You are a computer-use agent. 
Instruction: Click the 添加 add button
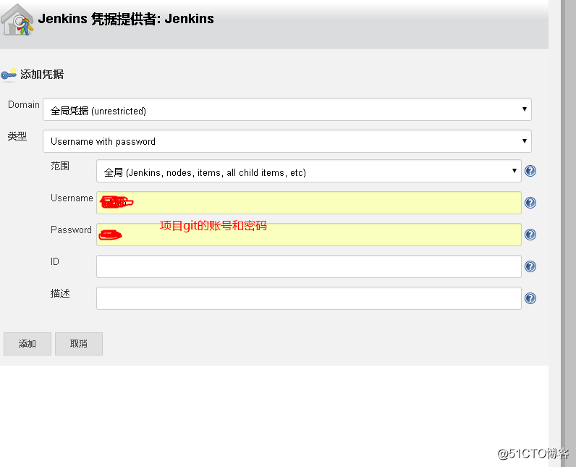pos(27,344)
